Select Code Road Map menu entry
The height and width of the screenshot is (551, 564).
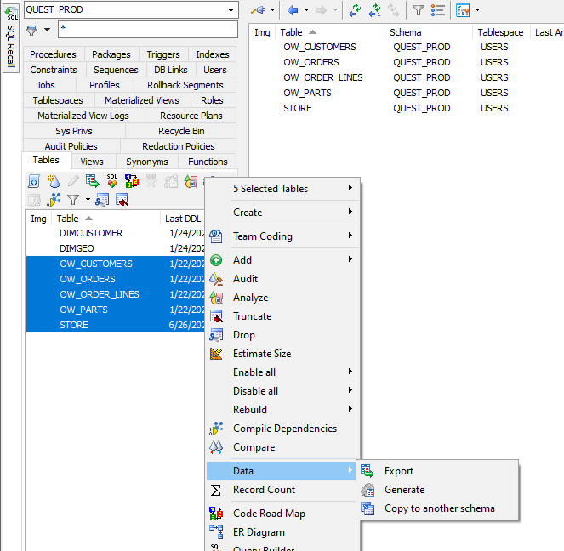pos(282,514)
